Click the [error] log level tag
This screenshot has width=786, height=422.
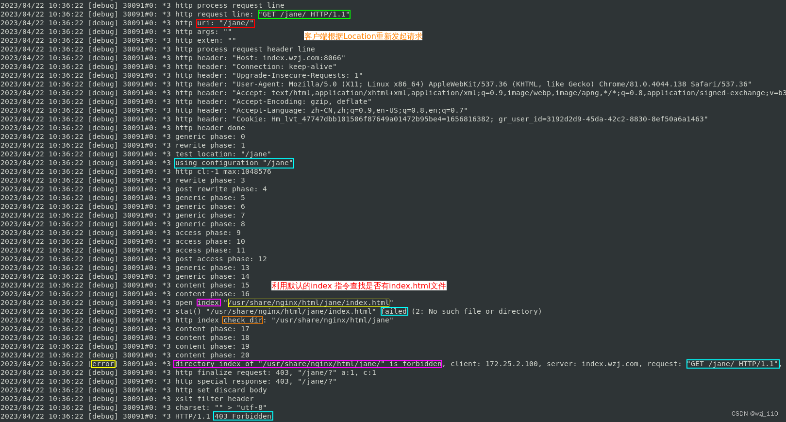pos(103,364)
